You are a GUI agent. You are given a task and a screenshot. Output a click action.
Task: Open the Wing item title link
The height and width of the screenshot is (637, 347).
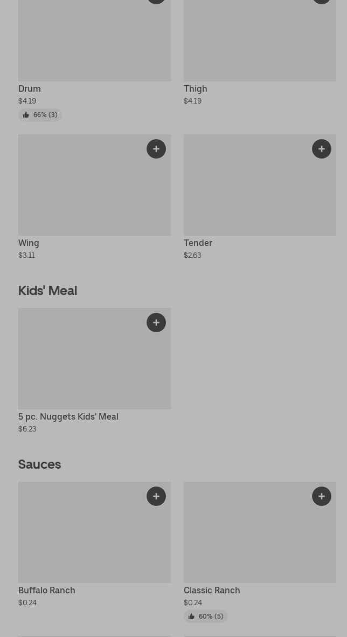29,243
